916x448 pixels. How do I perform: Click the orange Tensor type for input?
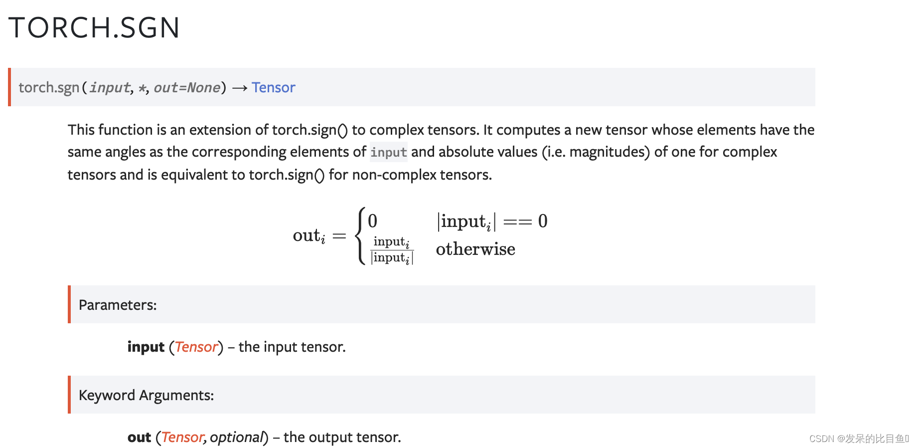coord(196,347)
